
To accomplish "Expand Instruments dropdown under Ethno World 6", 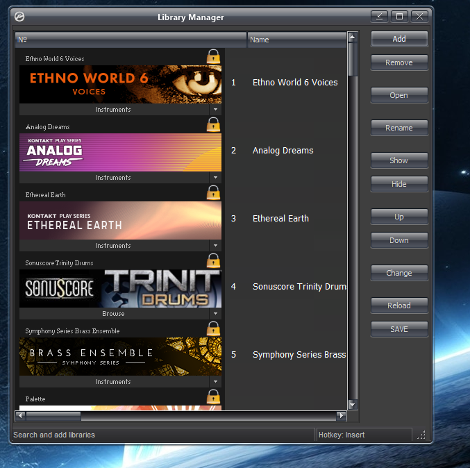I will point(215,110).
